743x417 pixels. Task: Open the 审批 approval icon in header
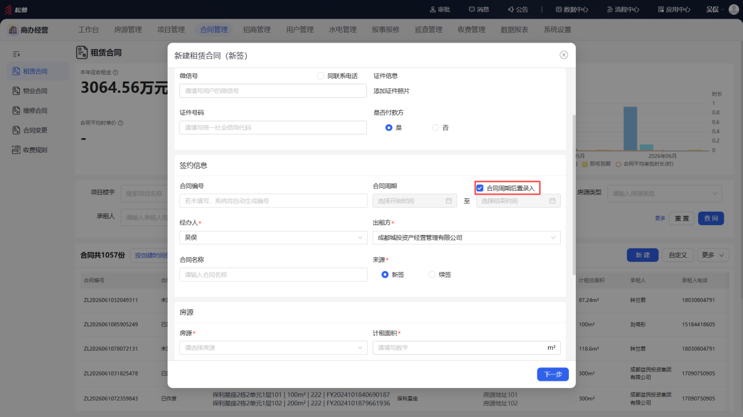(x=440, y=9)
